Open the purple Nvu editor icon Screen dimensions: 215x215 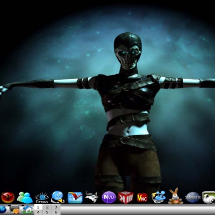click(109, 197)
